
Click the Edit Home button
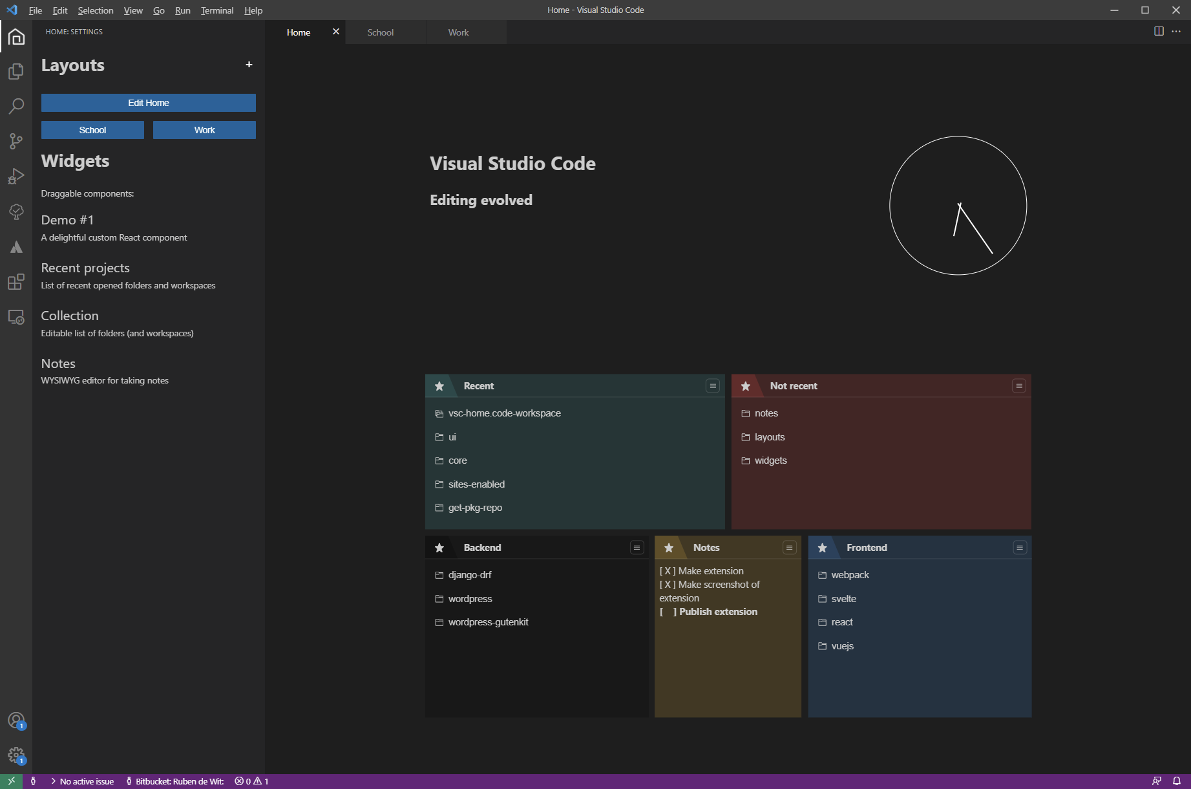click(x=149, y=103)
